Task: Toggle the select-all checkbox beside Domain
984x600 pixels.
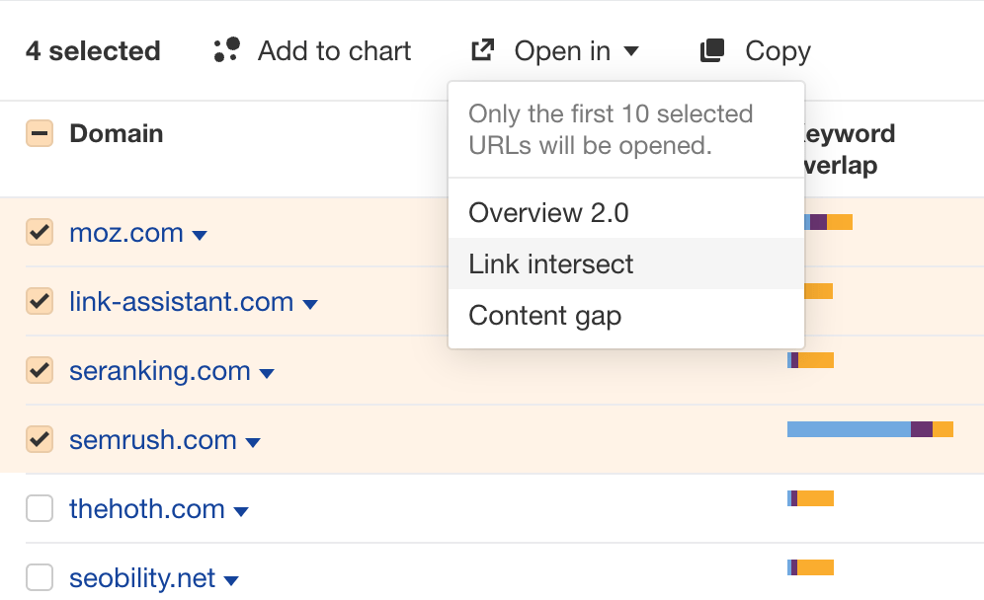Action: coord(40,133)
